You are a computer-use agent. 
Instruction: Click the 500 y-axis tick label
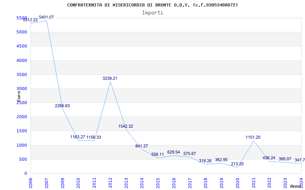(x=23, y=159)
